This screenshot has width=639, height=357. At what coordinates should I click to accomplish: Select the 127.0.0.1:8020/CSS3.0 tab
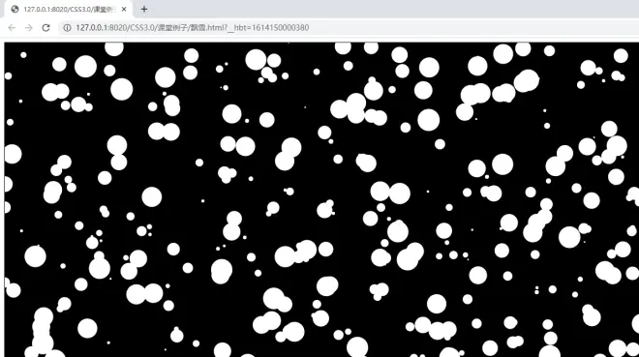pyautogui.click(x=69, y=9)
